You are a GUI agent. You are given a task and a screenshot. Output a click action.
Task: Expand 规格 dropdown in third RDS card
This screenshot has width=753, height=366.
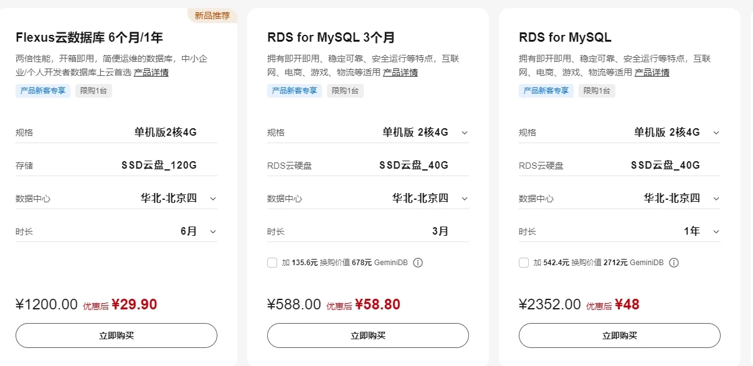coord(716,133)
